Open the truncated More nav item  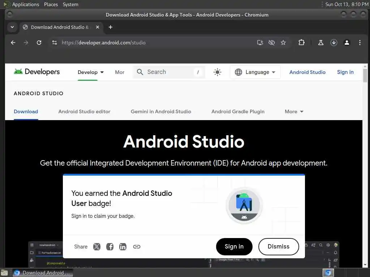(120, 72)
